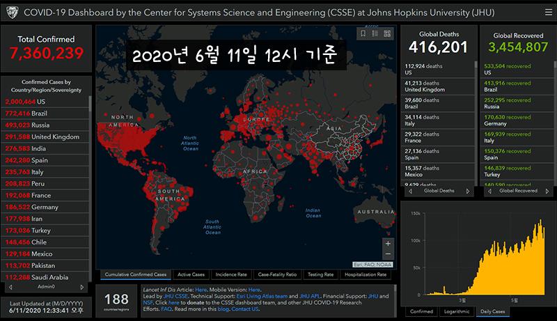Open the NSF link
This screenshot has width=557, height=321.
pos(148,302)
